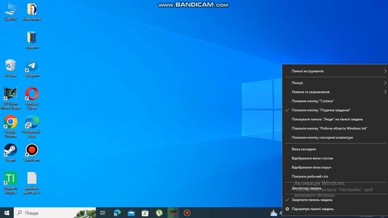Click the Task View taskbar button
The image size is (388, 218).
(102, 213)
